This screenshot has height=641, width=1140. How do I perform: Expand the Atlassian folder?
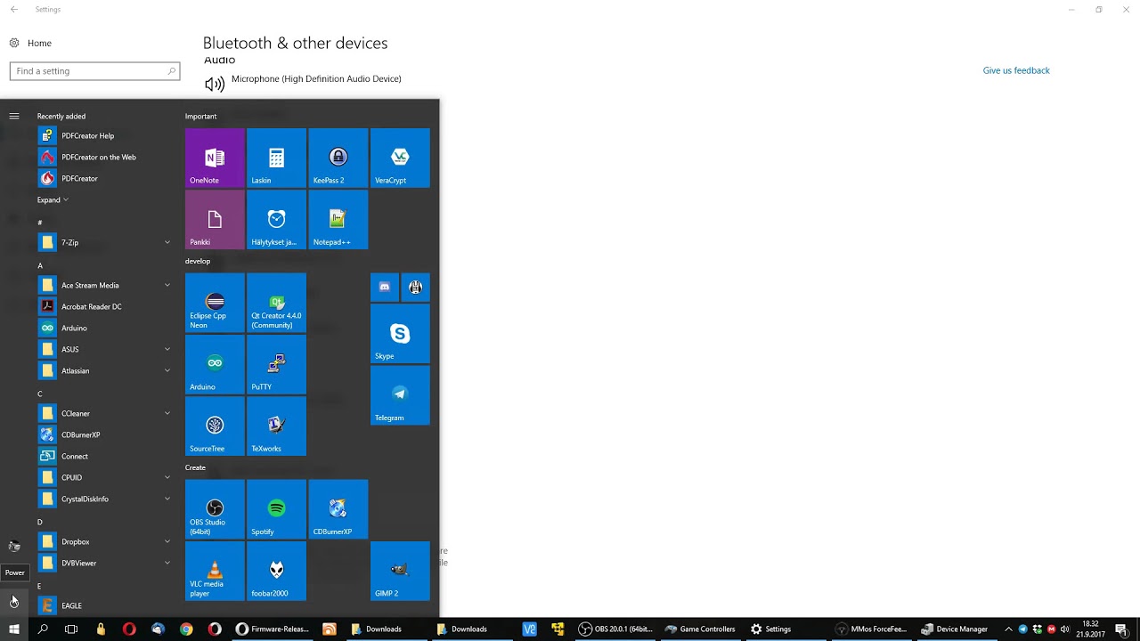pos(104,370)
